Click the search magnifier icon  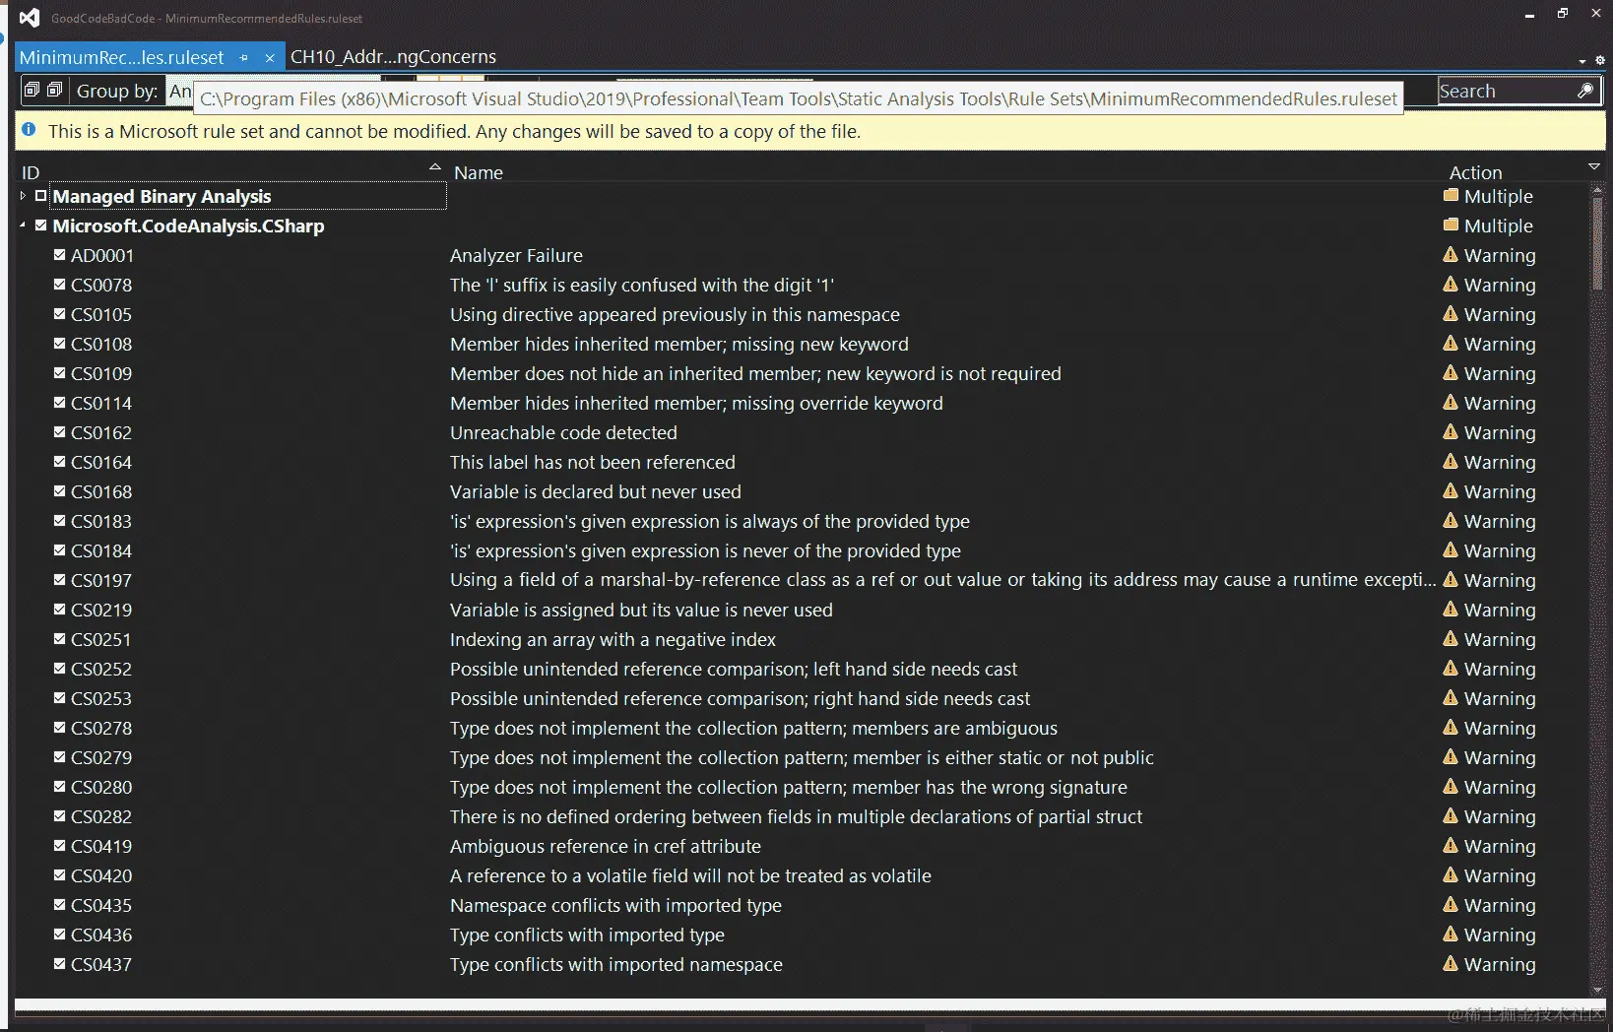1585,91
